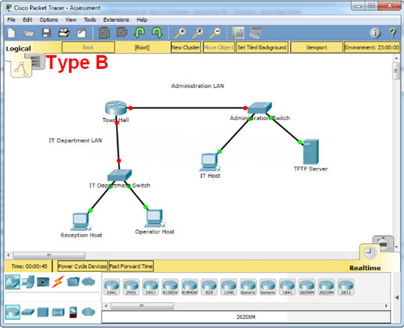Choose the Routers subcategory icon
Viewport: 404px width, 328px height.
click(13, 312)
